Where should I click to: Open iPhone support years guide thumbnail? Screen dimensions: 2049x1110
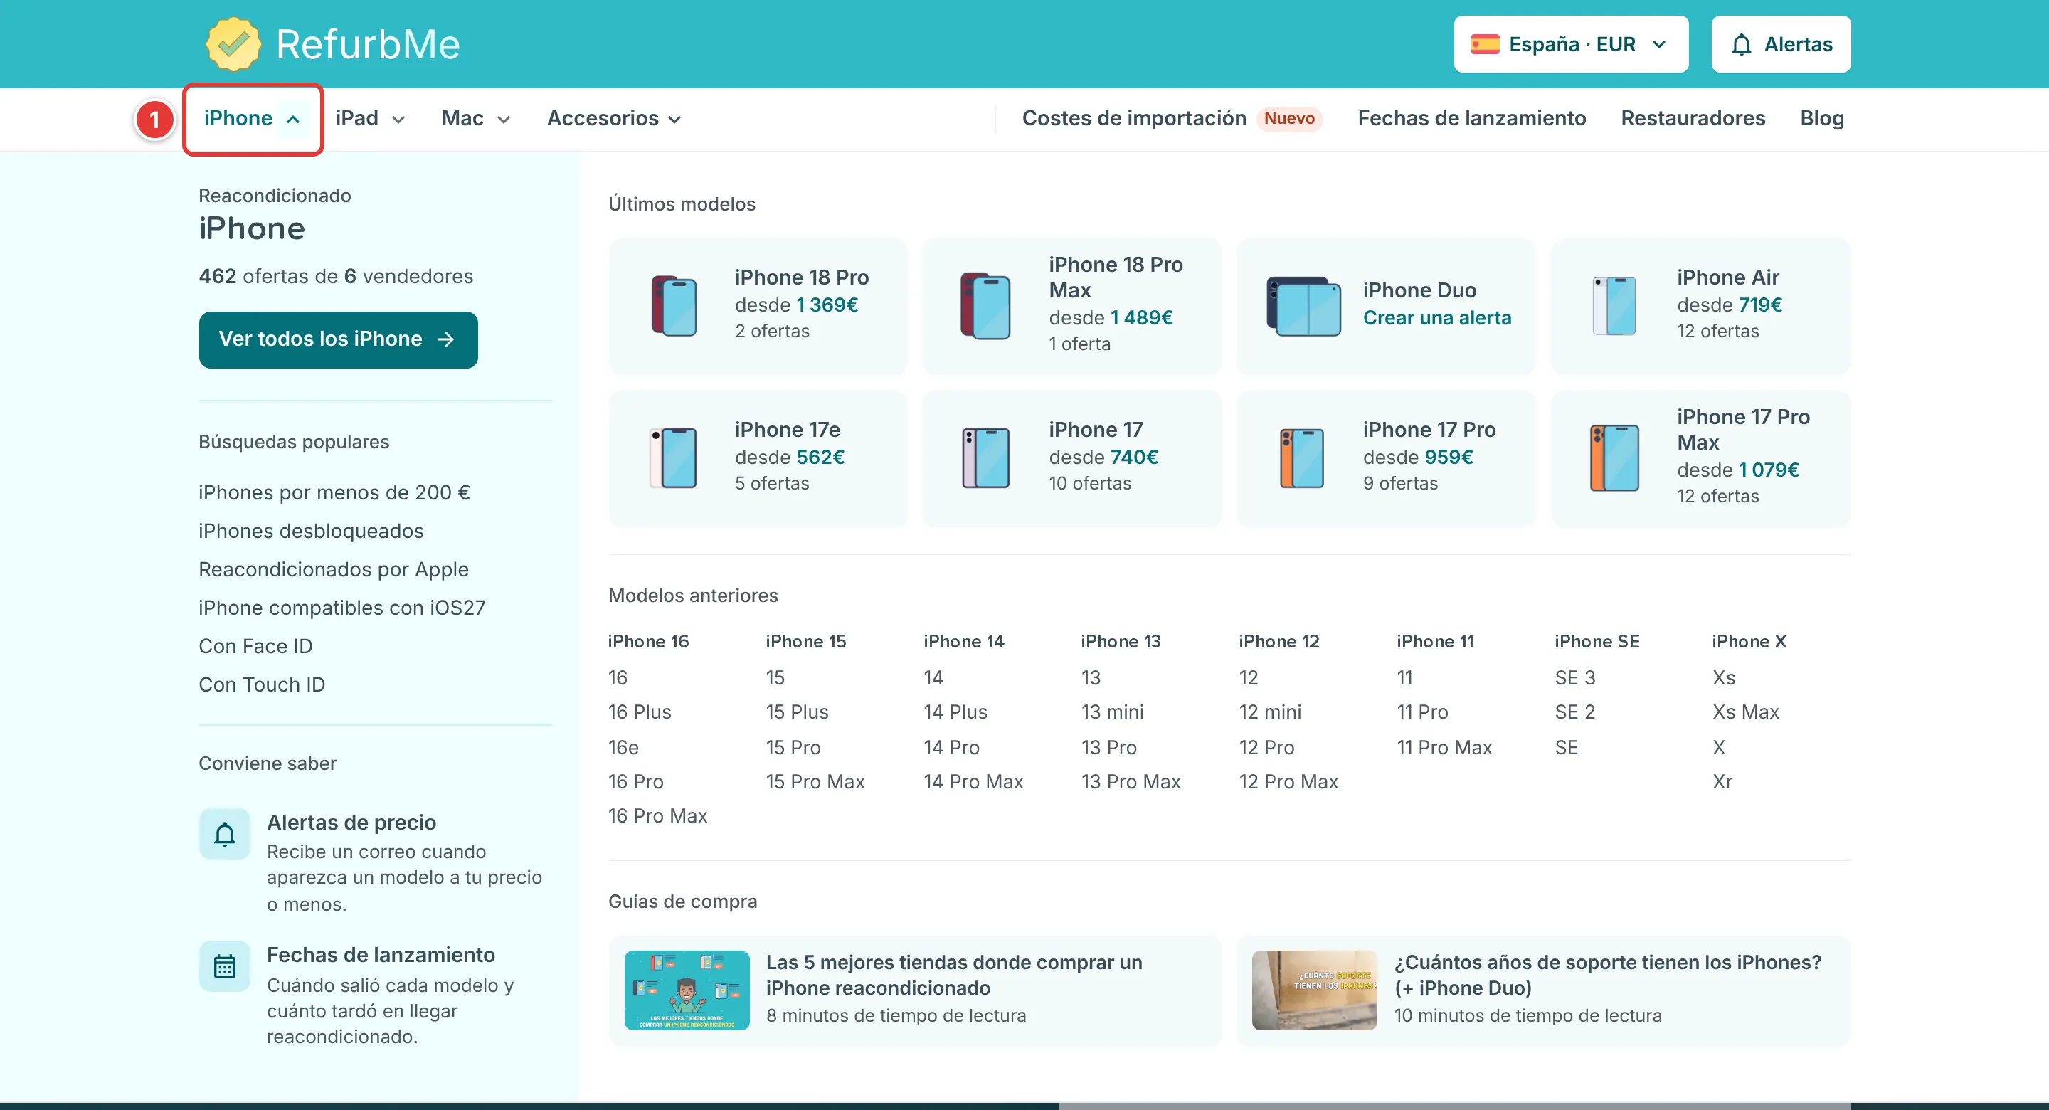(1314, 990)
